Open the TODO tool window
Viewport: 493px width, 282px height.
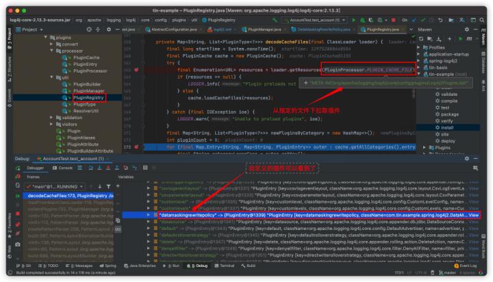coord(49,266)
